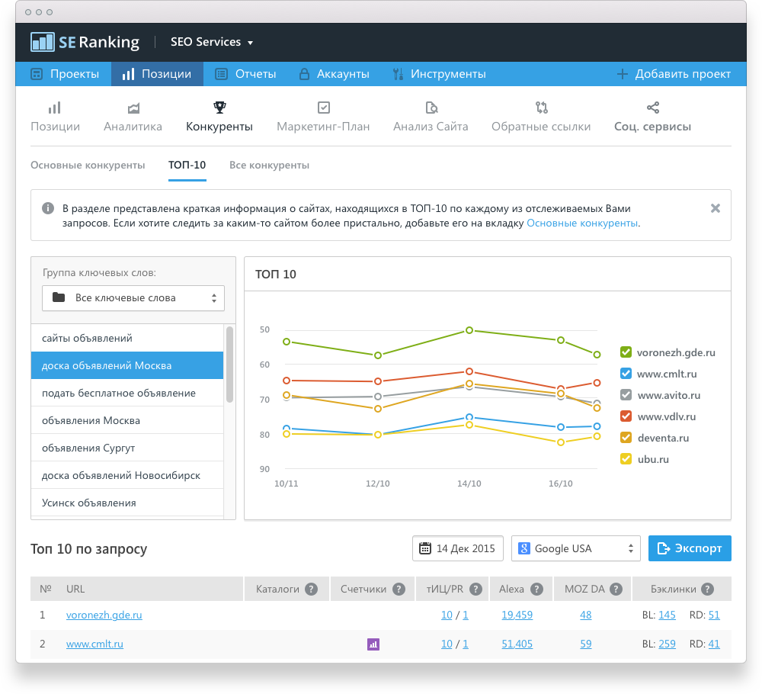Open the www.cmlt.ru URL link in table
This screenshot has width=762, height=694.
click(x=94, y=644)
